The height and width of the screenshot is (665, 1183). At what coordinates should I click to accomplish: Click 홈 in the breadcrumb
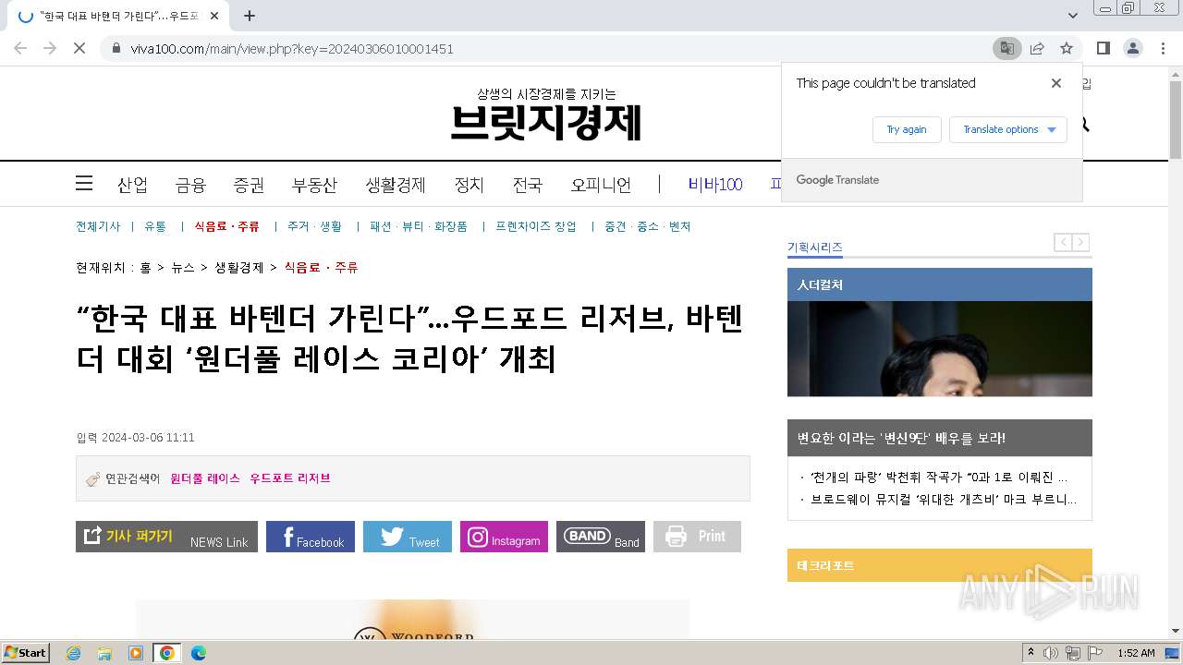(145, 268)
